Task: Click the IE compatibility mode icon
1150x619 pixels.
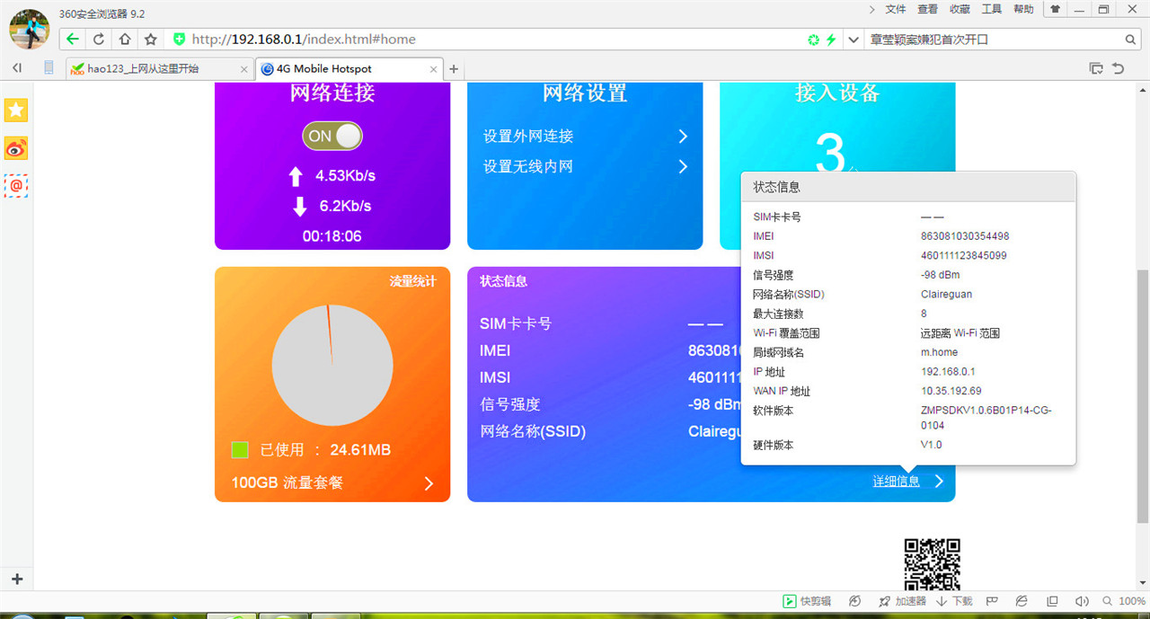Action: (1021, 601)
